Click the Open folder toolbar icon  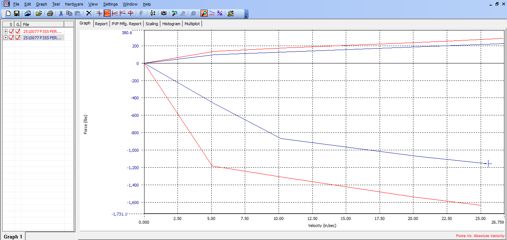[x=39, y=13]
